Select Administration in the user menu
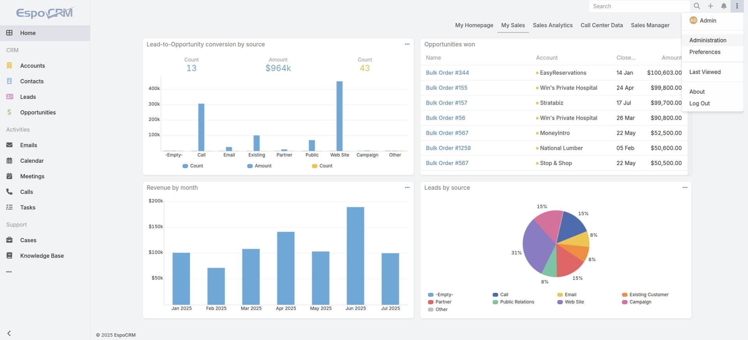The height and width of the screenshot is (340, 748). [713, 40]
